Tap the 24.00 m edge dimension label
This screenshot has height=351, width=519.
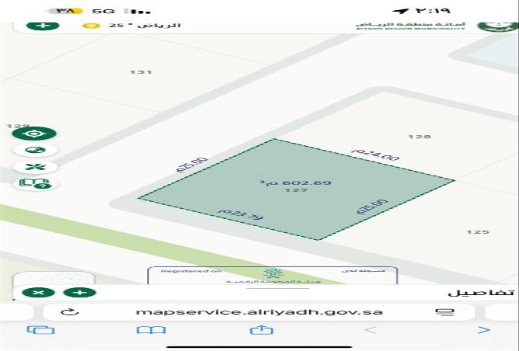[375, 155]
